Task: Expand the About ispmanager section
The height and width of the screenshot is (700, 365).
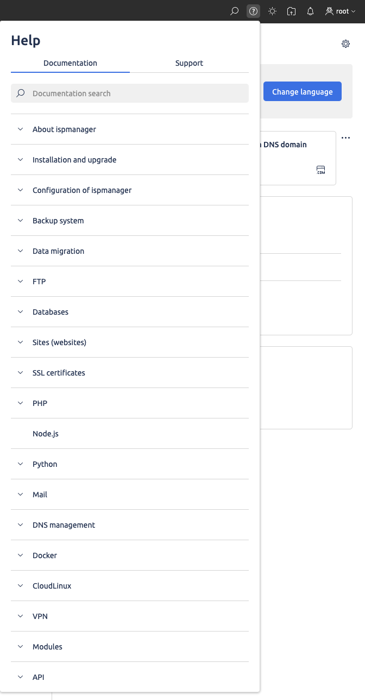Action: 64,129
